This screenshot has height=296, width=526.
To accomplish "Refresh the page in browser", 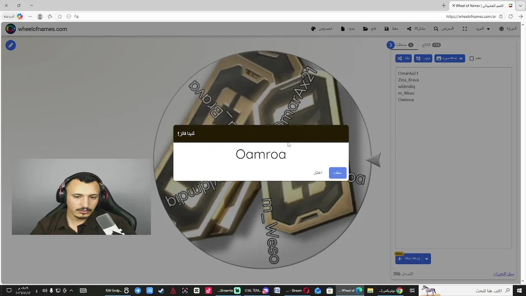I will tap(510, 16).
